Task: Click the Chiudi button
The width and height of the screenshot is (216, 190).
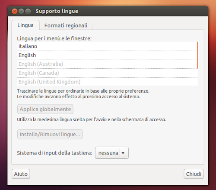Action: tap(194, 174)
